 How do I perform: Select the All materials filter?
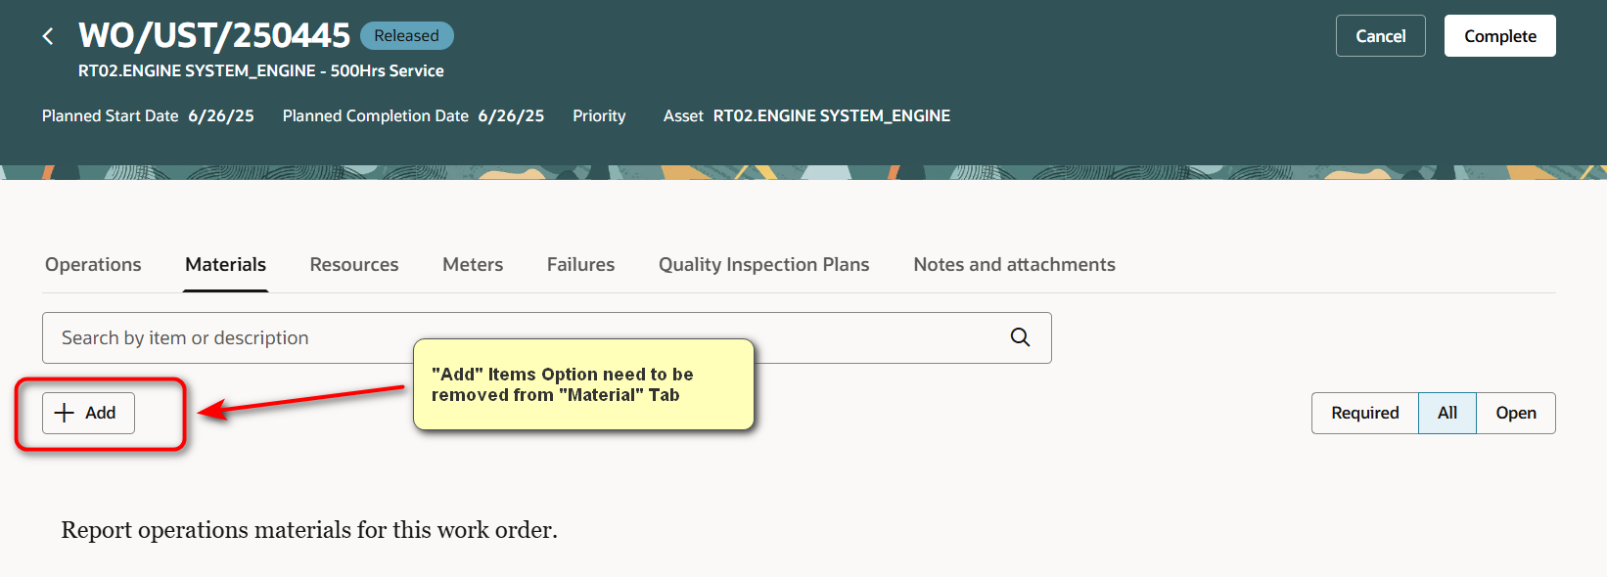[x=1446, y=413]
